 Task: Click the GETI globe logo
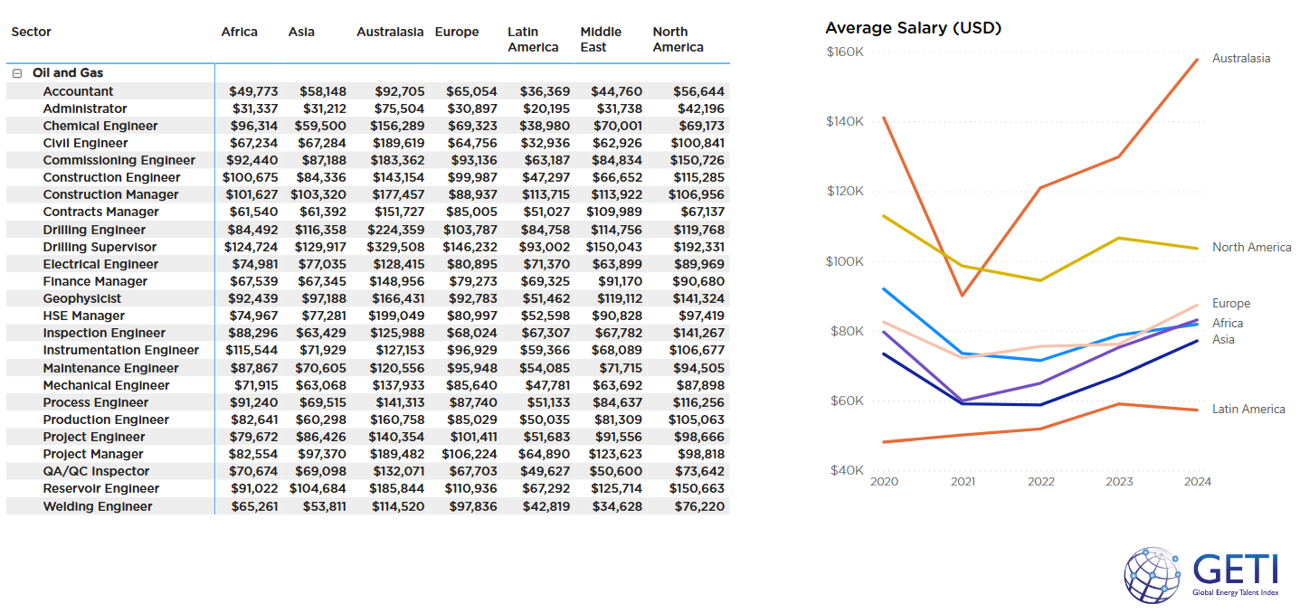tap(1153, 574)
